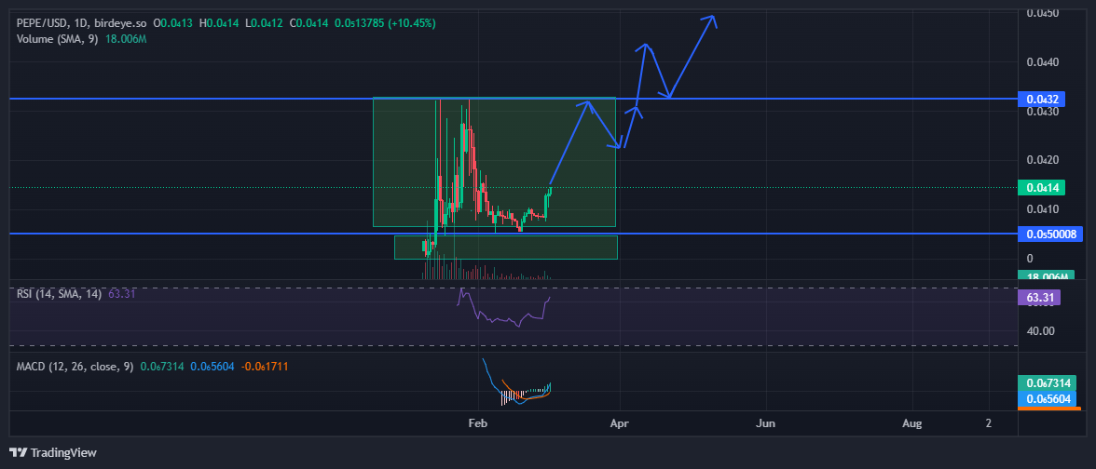Image resolution: width=1096 pixels, height=469 pixels.
Task: Click the RSI value tag 63.31
Action: coord(1039,298)
